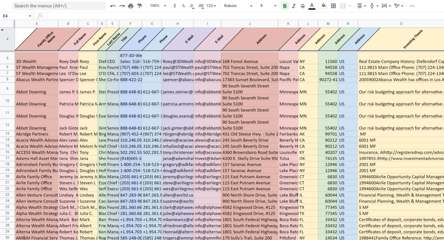Click the Louisville city cell
Image resolution: width=444 pixels, height=240 pixels.
(288, 152)
